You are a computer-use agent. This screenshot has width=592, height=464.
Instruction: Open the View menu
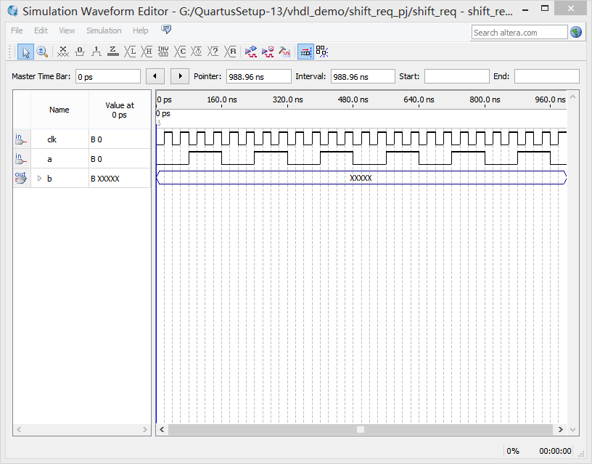point(67,30)
